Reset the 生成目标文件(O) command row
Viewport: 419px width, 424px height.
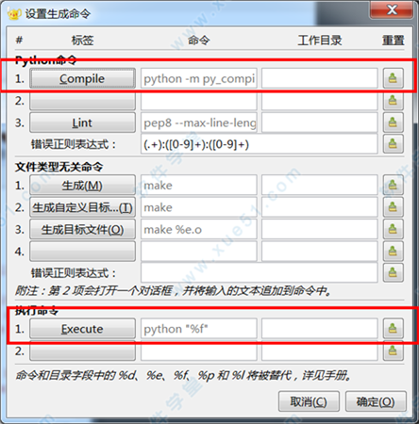coord(393,229)
